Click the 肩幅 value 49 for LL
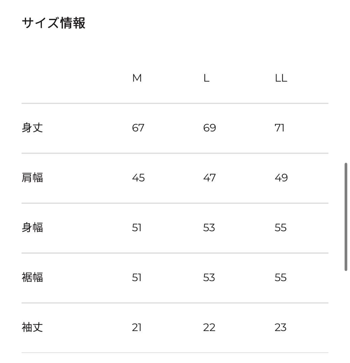Viewport: 350px width, 363px height. pyautogui.click(x=281, y=177)
